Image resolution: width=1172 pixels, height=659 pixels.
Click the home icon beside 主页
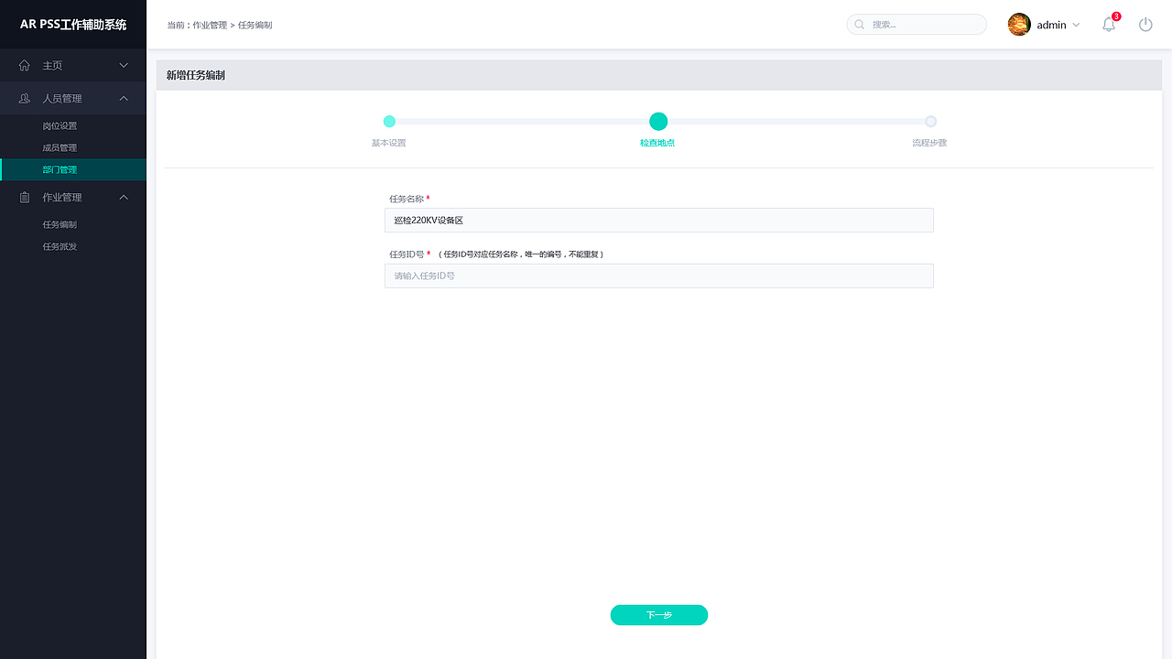click(x=25, y=65)
